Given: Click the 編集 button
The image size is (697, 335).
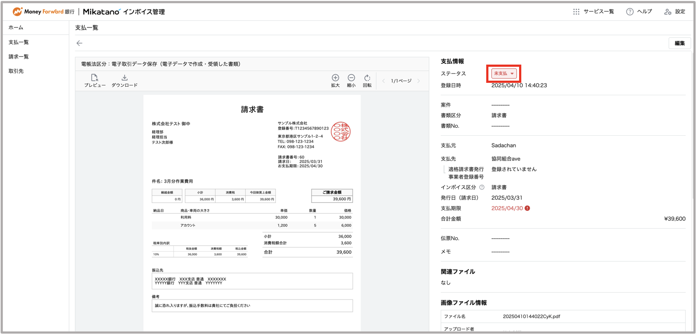Looking at the screenshot, I should 679,43.
